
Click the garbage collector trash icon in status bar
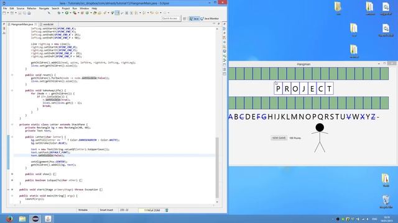pyautogui.click(x=167, y=210)
